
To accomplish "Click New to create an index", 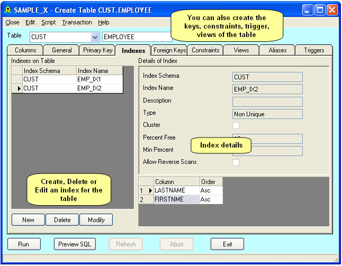I will pyautogui.click(x=28, y=220).
